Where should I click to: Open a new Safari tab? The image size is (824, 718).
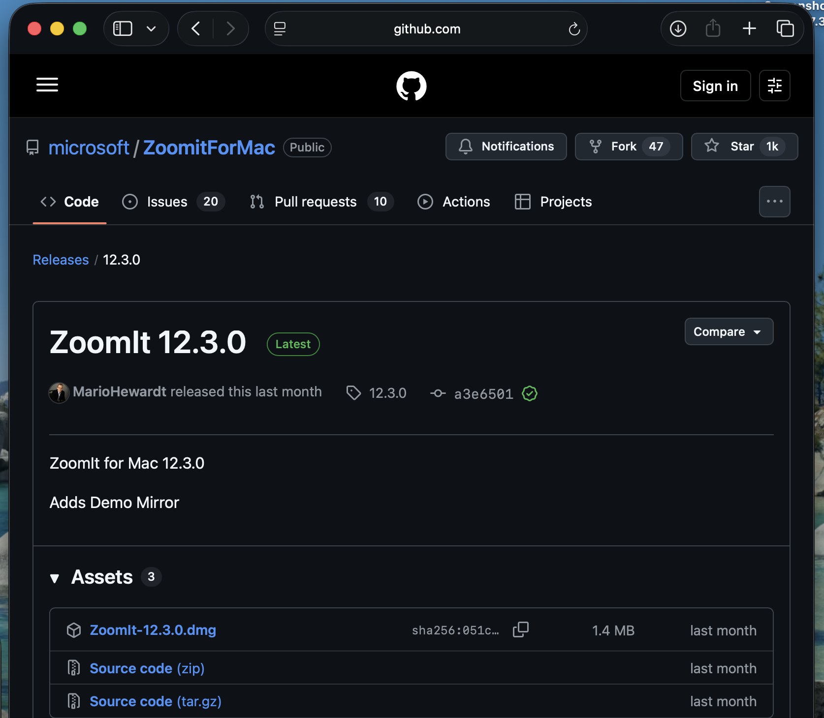[x=749, y=29]
